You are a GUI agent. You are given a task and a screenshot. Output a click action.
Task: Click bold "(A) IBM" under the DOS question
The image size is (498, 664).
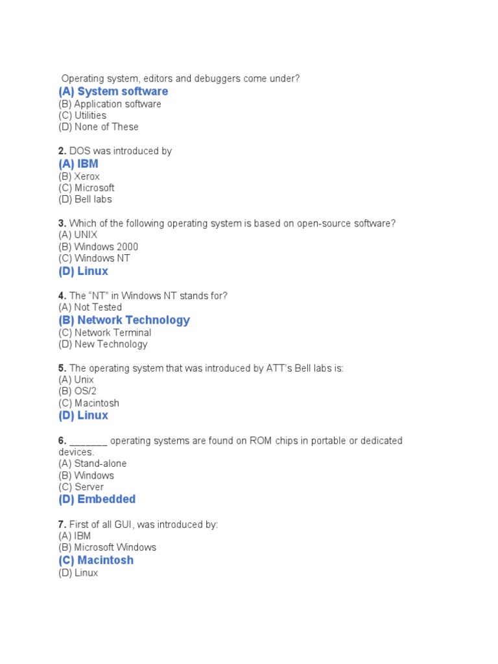click(x=78, y=164)
